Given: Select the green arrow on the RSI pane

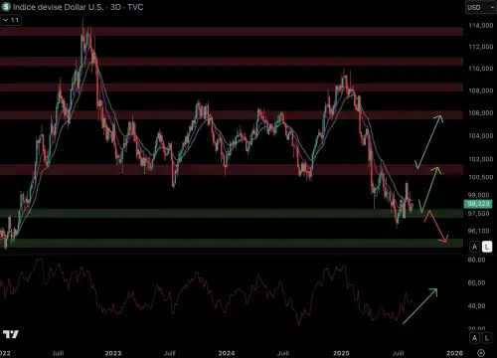Looking at the screenshot, I should 419,305.
